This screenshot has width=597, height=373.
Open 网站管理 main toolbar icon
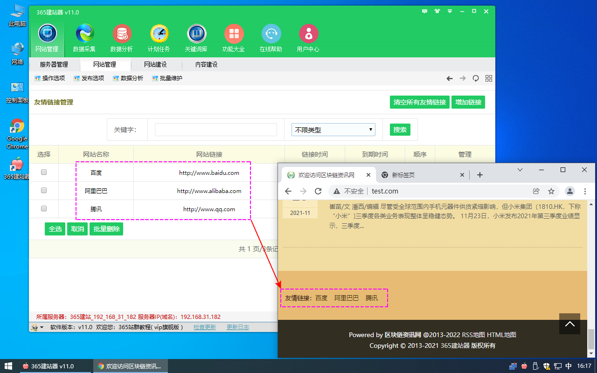(47, 39)
